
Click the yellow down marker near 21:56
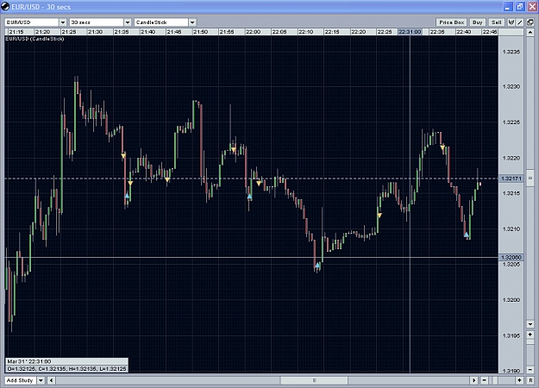pyautogui.click(x=234, y=150)
